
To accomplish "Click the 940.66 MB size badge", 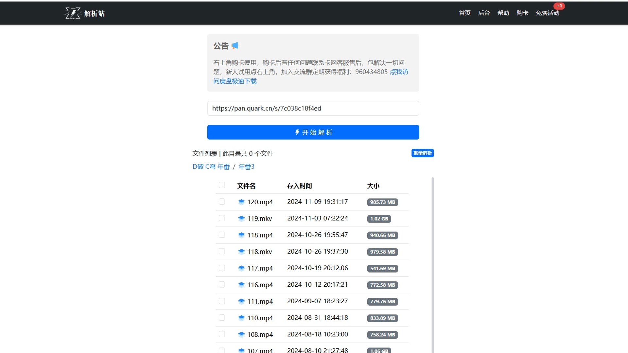I will coord(382,235).
